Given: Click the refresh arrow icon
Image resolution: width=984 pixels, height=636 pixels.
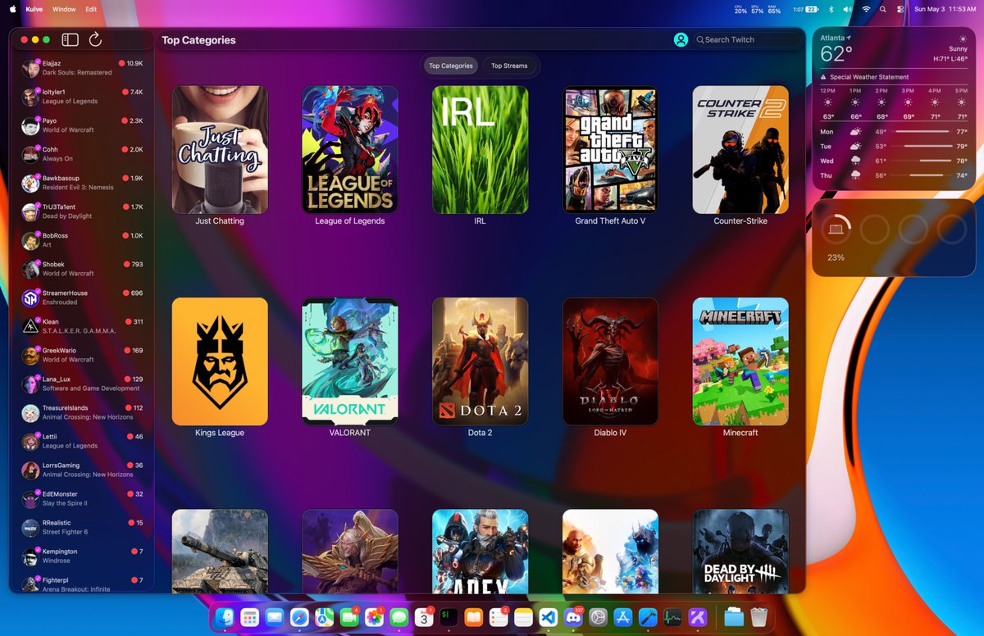Looking at the screenshot, I should 95,39.
